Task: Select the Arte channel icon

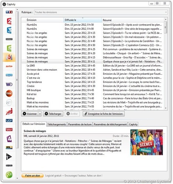Action: [9, 66]
